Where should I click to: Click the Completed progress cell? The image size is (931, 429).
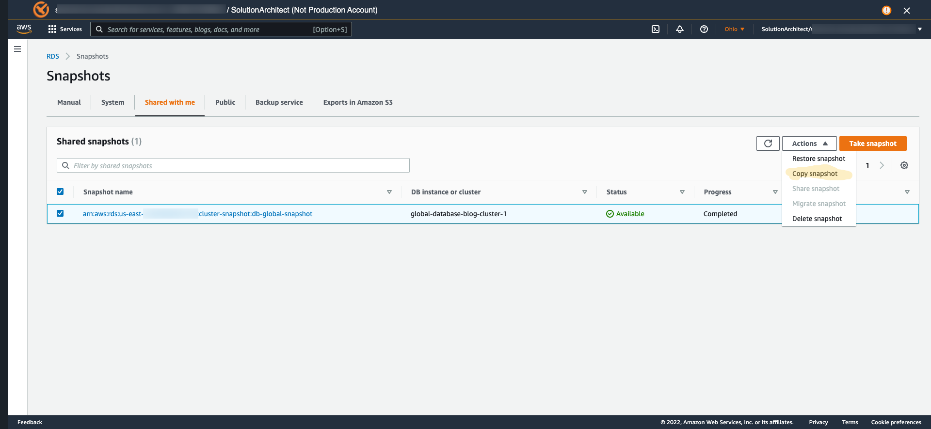point(720,214)
